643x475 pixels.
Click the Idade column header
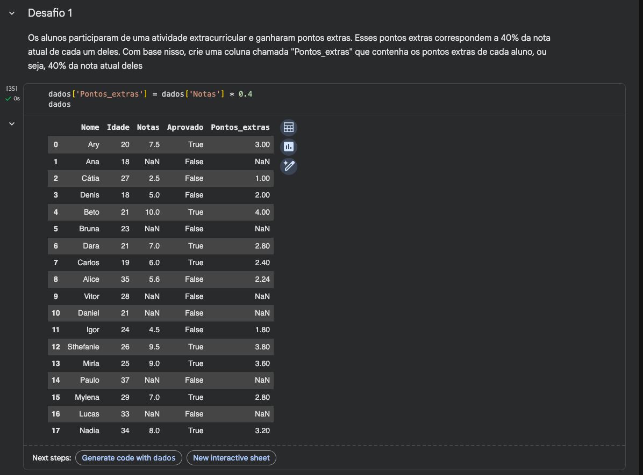118,127
